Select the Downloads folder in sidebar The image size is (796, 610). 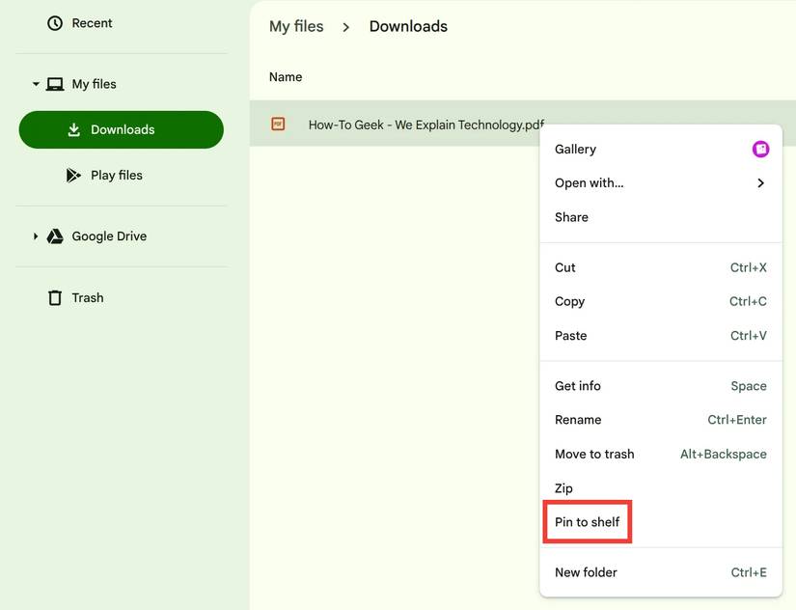pyautogui.click(x=121, y=128)
